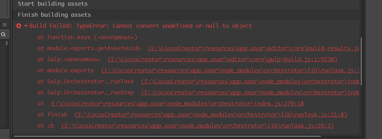Image resolution: width=382 pixels, height=139 pixels.
Task: Select the "Finish building assets" log entry
Action: [54, 15]
